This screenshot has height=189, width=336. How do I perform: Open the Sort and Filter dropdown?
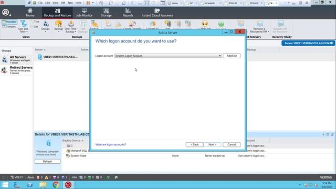(23, 27)
